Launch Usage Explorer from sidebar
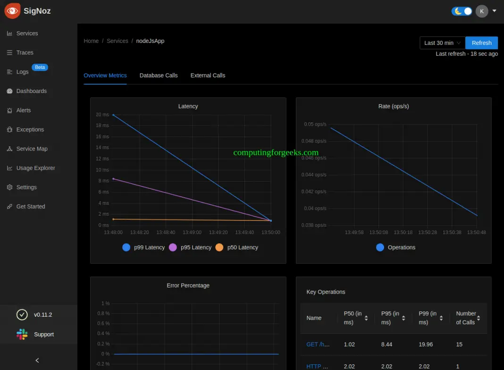This screenshot has width=504, height=370. pos(35,168)
